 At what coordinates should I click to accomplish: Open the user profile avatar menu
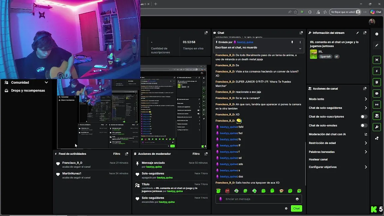tap(372, 22)
